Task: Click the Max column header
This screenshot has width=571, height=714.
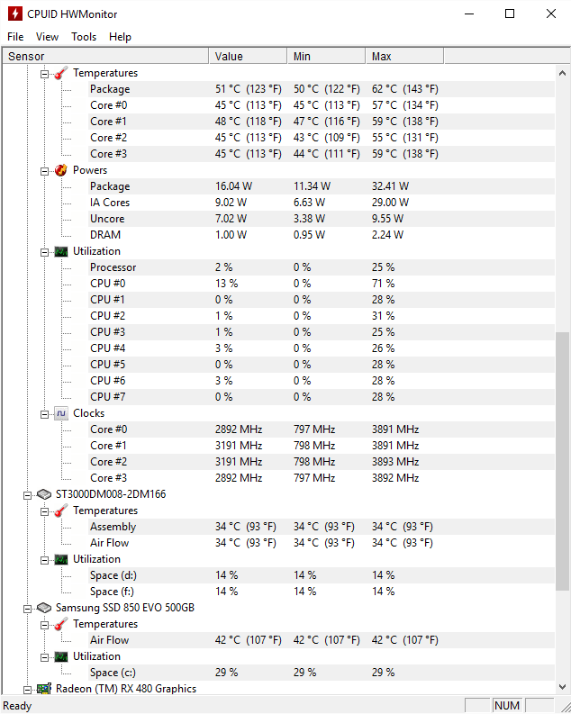Action: tap(404, 56)
